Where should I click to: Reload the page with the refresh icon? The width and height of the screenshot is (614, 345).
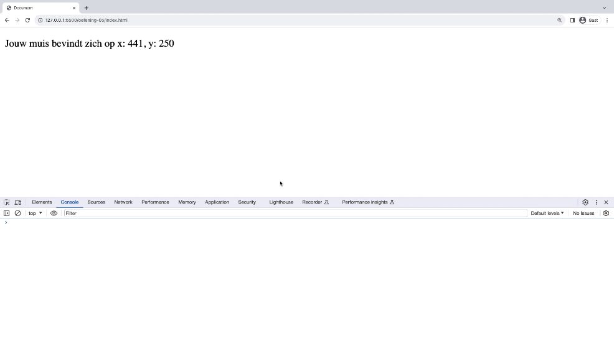27,20
